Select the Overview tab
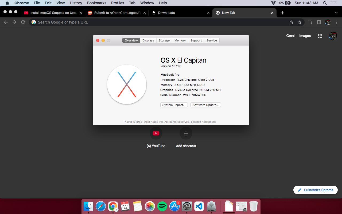 131,40
